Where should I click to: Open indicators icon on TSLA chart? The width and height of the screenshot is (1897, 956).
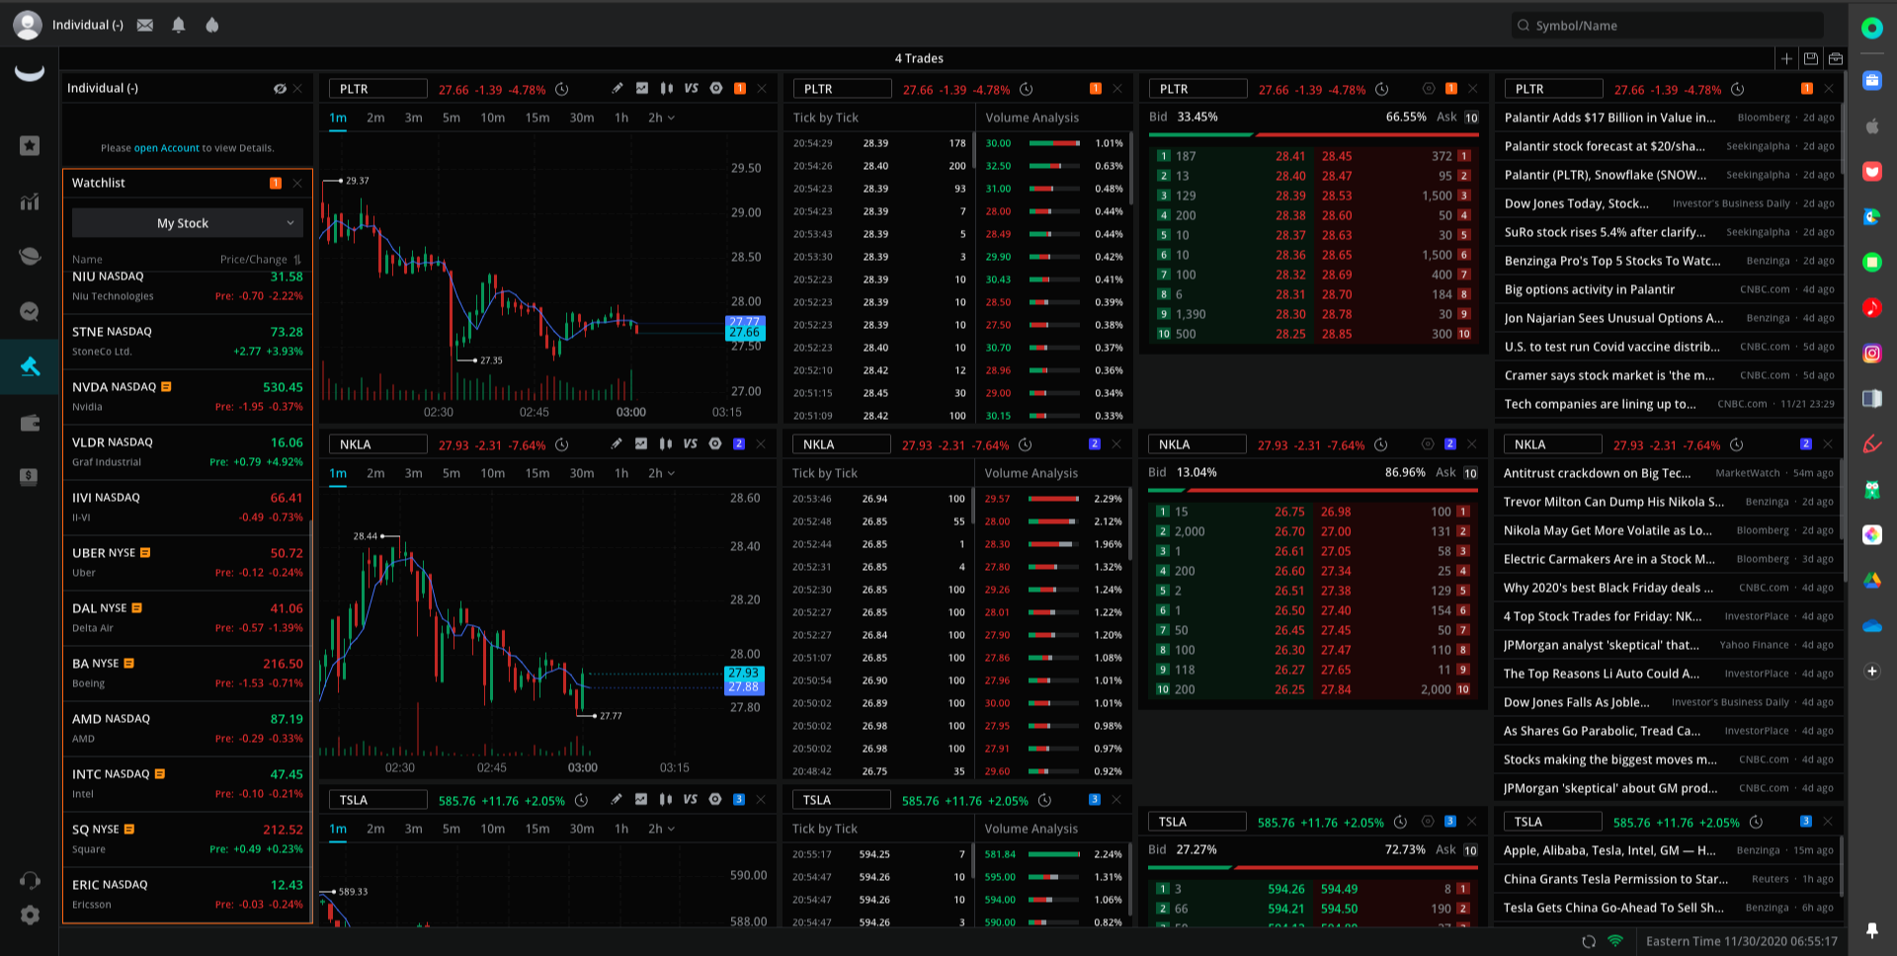pyautogui.click(x=641, y=799)
